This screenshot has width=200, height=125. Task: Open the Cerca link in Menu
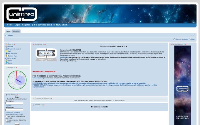(10, 61)
